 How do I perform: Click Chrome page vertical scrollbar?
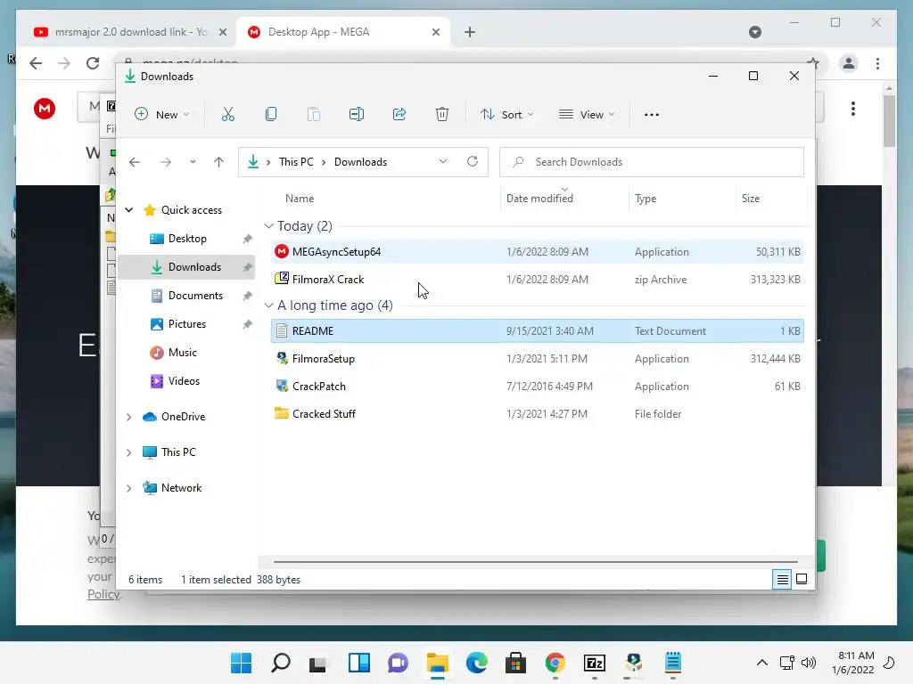coord(889,120)
